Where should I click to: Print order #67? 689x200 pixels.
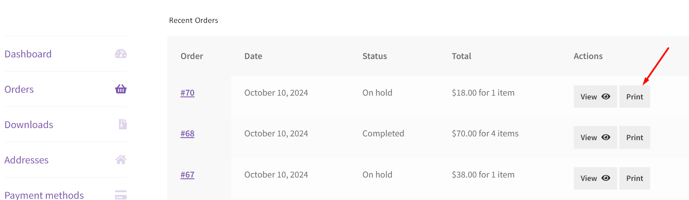pos(634,178)
